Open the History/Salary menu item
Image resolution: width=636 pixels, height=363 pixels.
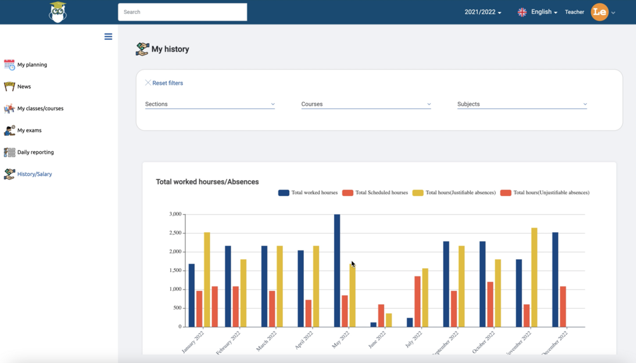pyautogui.click(x=34, y=174)
